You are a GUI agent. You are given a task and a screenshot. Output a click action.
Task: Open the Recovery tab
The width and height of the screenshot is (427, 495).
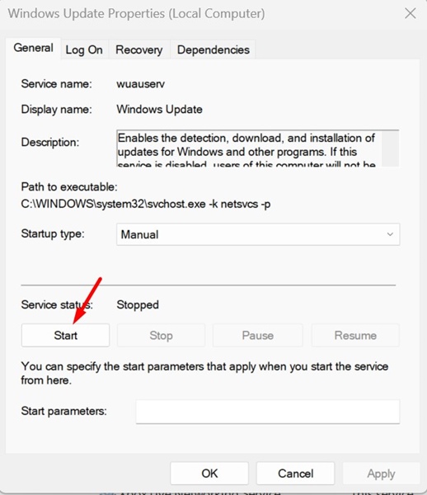click(139, 49)
